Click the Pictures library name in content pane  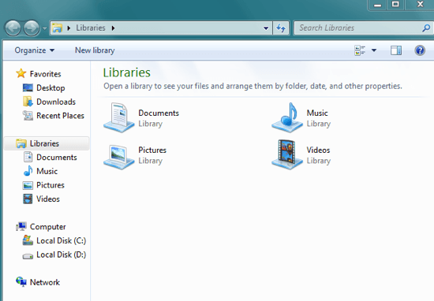(152, 150)
